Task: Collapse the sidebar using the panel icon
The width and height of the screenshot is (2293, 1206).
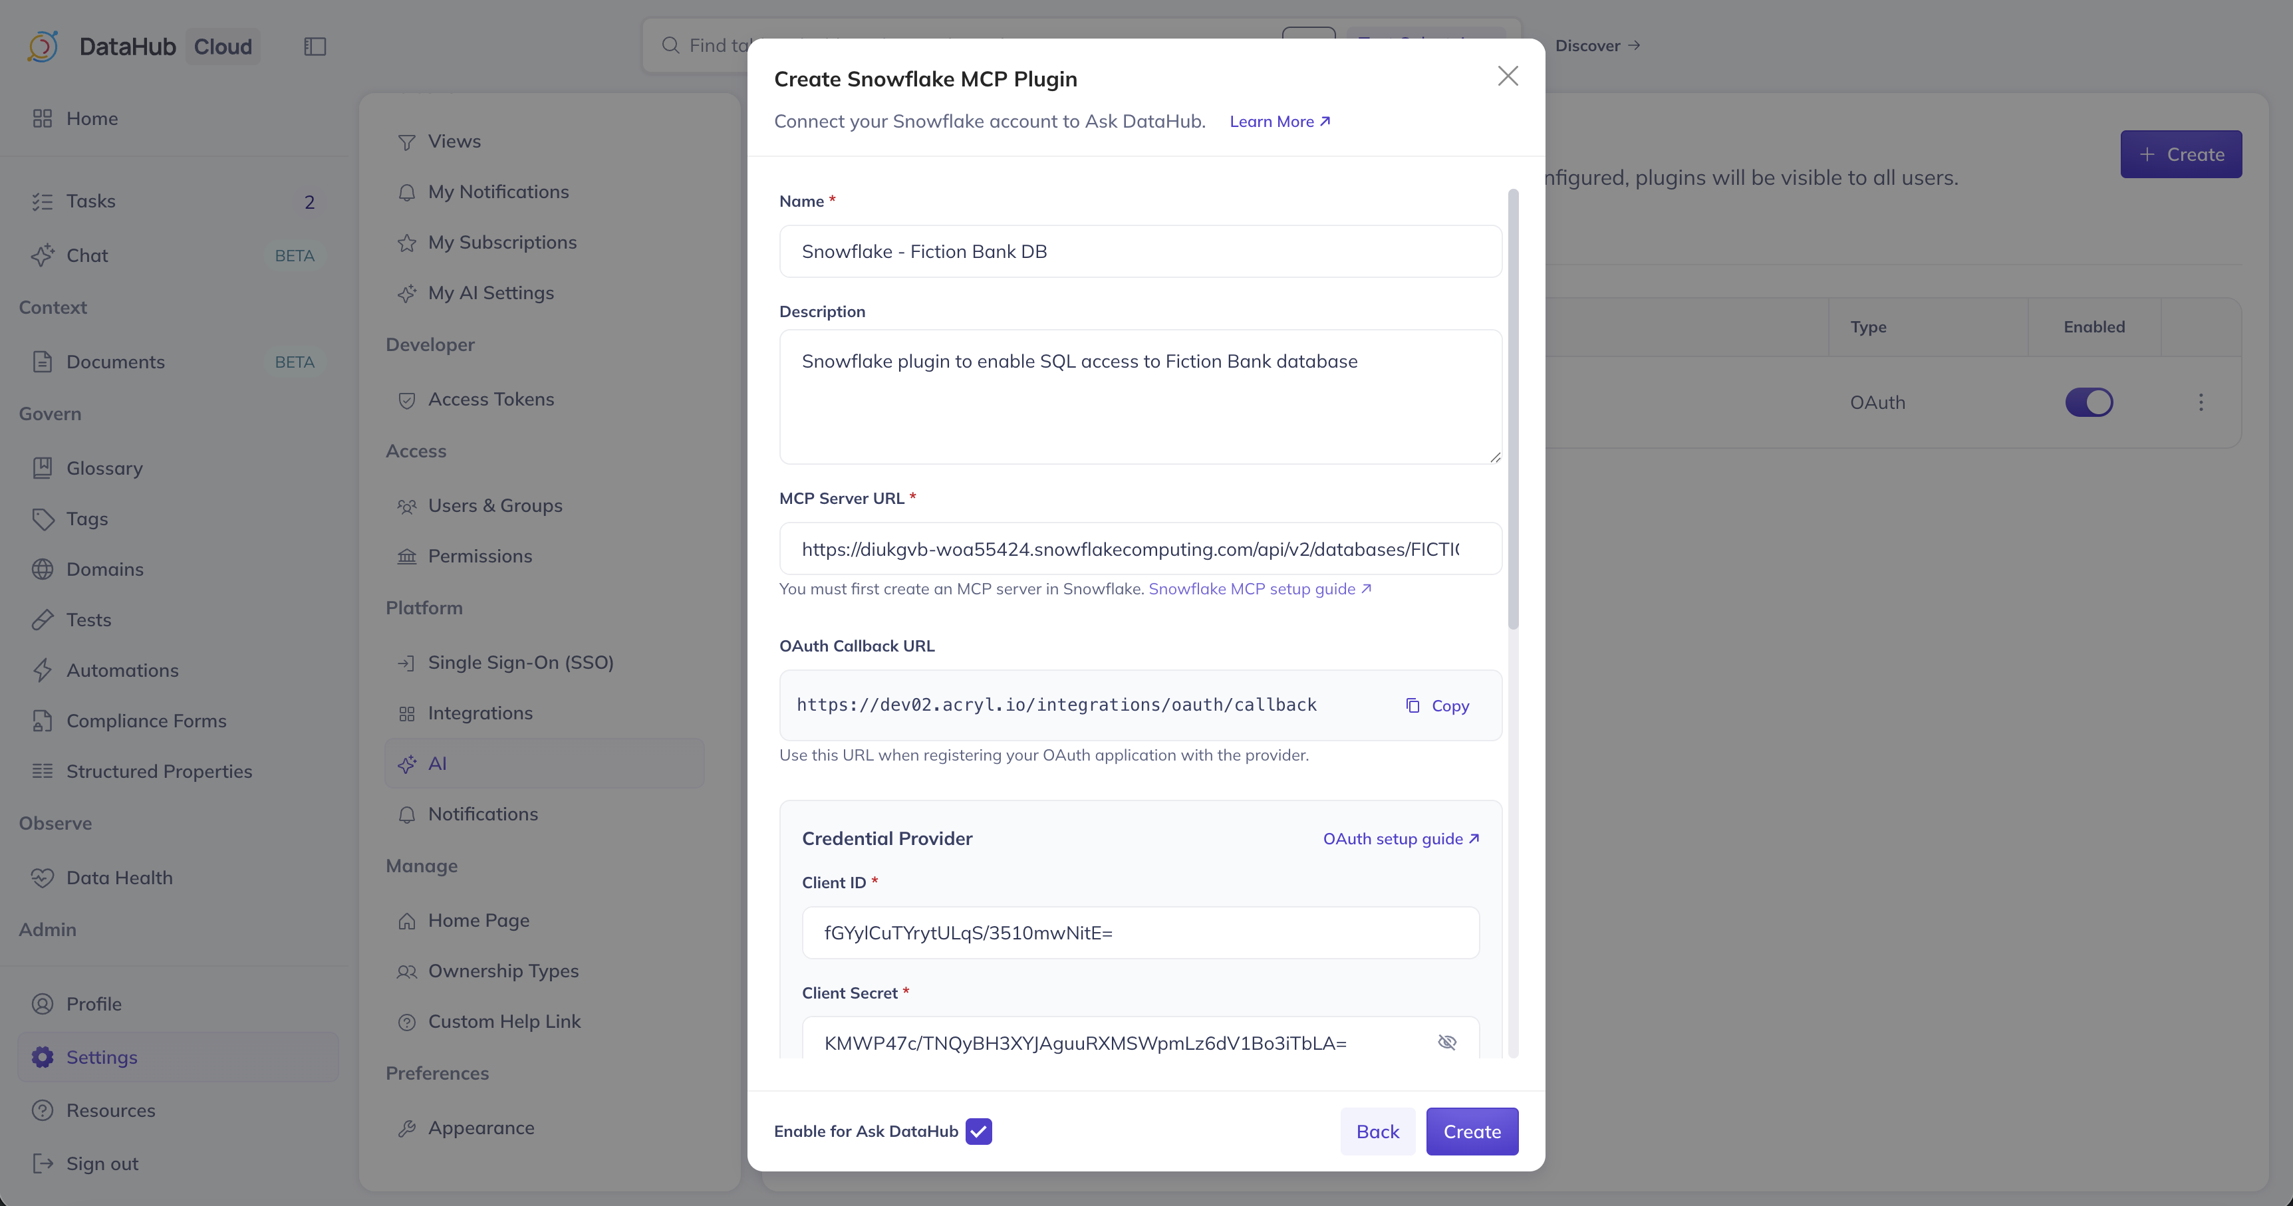Action: [315, 47]
